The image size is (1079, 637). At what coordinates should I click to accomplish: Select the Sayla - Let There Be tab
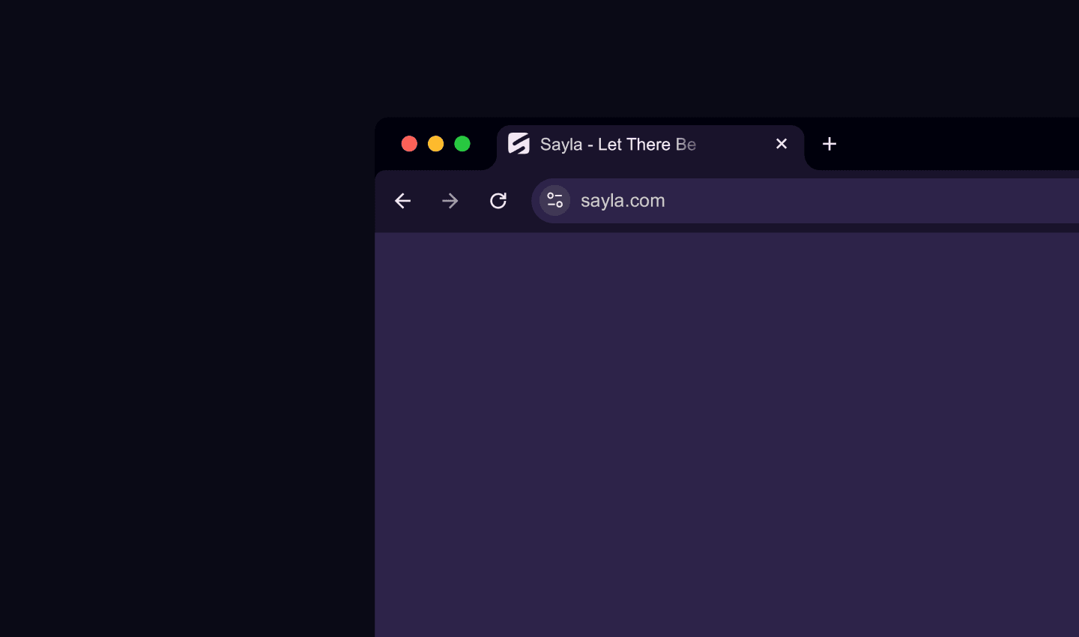coord(650,147)
